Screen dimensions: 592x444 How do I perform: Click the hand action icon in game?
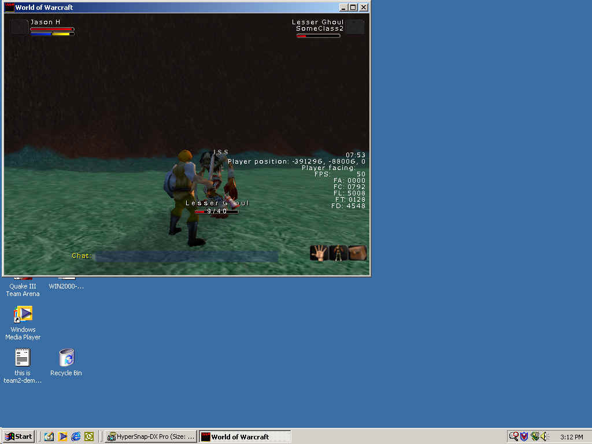point(319,253)
